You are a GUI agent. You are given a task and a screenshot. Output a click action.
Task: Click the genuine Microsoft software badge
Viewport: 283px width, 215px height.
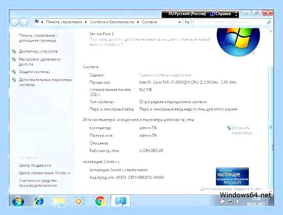point(232,176)
